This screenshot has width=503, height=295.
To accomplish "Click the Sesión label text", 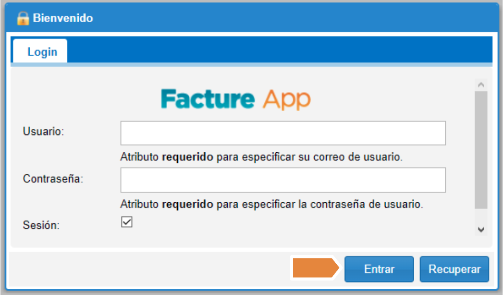I will point(41,225).
